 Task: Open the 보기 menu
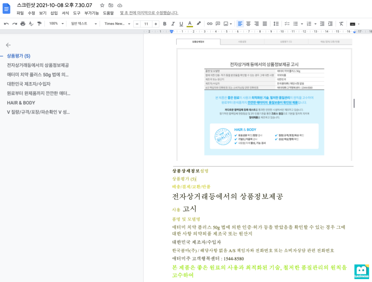click(x=43, y=13)
